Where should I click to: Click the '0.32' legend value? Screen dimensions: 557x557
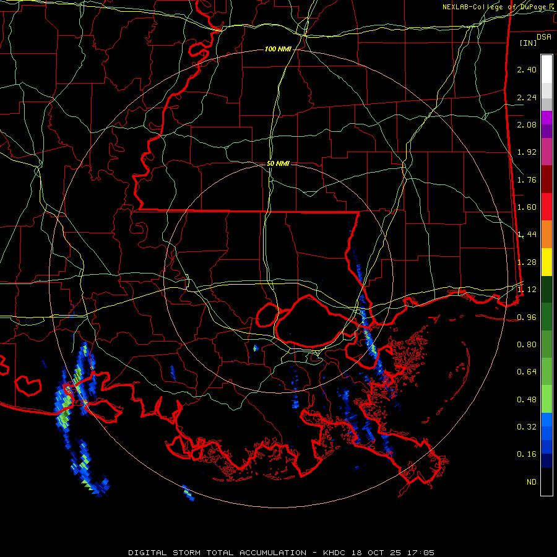[x=527, y=427]
